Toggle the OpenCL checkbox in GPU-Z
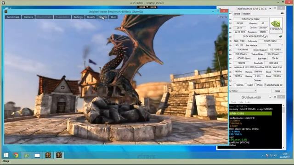The height and width of the screenshot is (165, 294). [235, 85]
